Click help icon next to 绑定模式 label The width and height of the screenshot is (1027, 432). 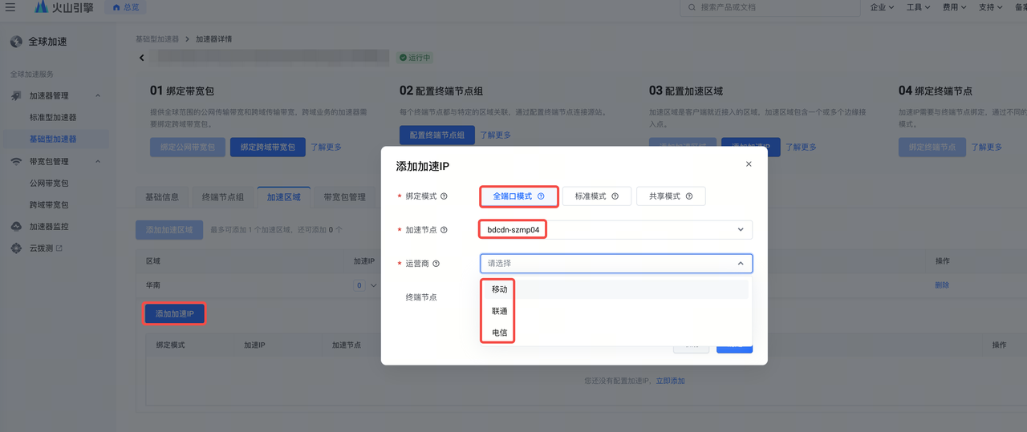tap(444, 196)
